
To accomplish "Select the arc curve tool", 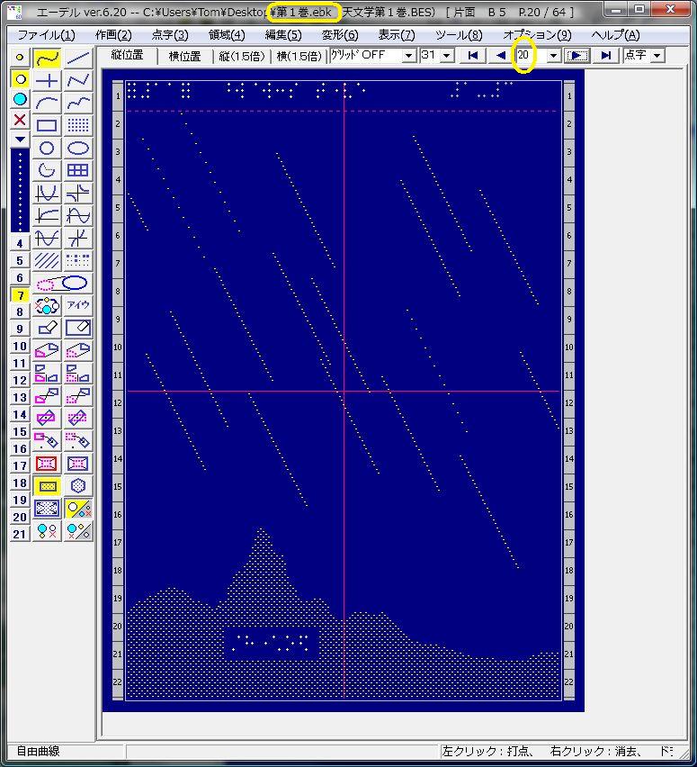I will tap(47, 103).
